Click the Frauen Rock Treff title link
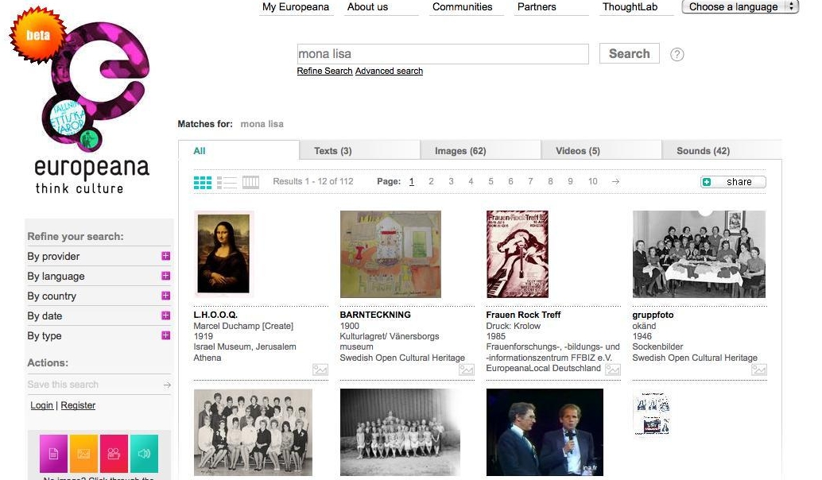 click(x=523, y=315)
